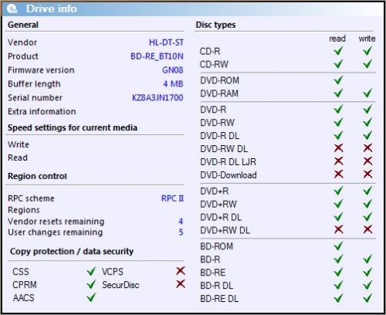Click the RPC II scheme value
Screen dimensions: 386x315
(x=172, y=198)
